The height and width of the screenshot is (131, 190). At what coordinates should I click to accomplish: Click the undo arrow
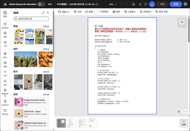[121, 4]
